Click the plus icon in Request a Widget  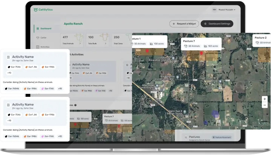click(174, 24)
